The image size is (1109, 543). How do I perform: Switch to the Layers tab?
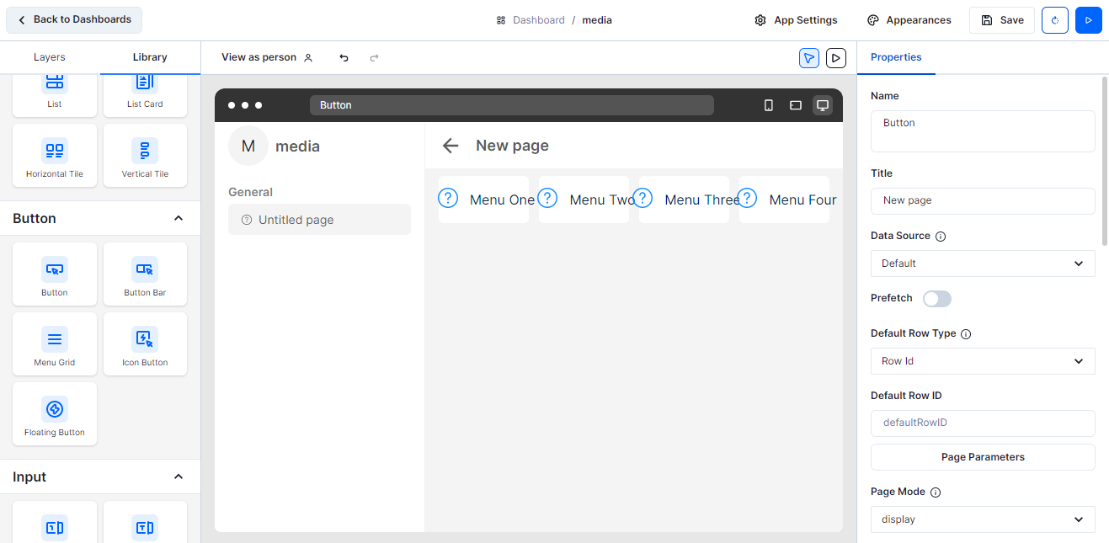50,57
